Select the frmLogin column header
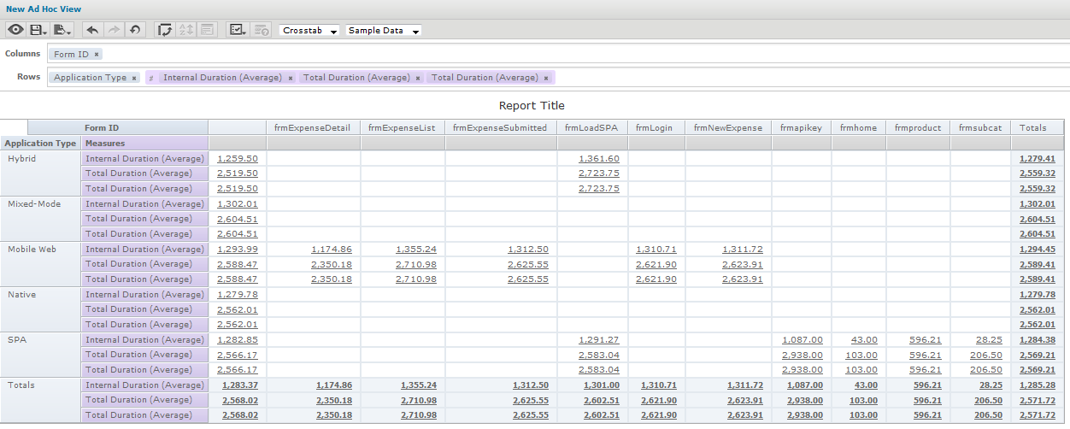The width and height of the screenshot is (1070, 429). click(656, 128)
